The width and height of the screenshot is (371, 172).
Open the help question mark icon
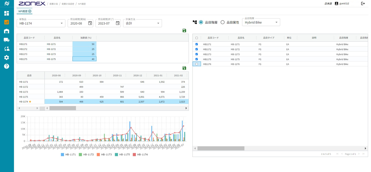pos(6,66)
